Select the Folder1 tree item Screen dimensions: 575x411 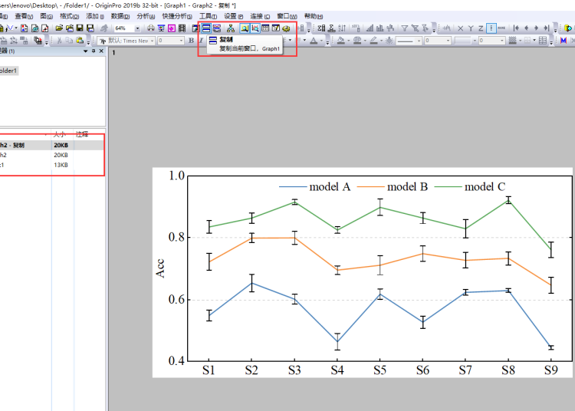(8, 71)
